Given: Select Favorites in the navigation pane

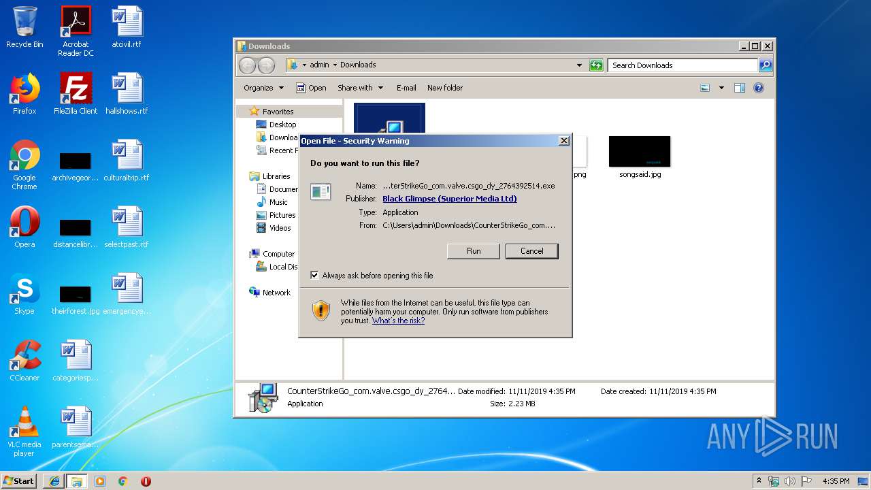Looking at the screenshot, I should [278, 112].
